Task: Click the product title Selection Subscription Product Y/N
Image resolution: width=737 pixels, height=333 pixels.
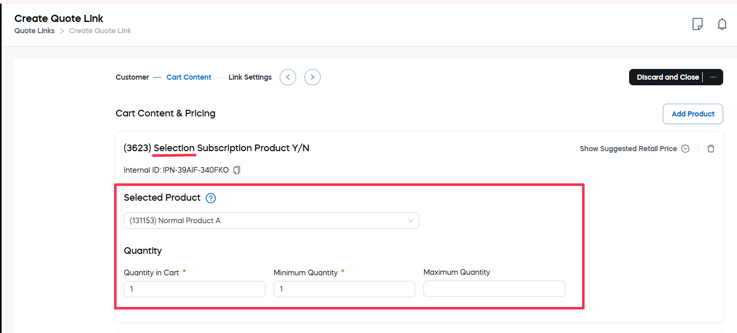Action: (x=216, y=148)
